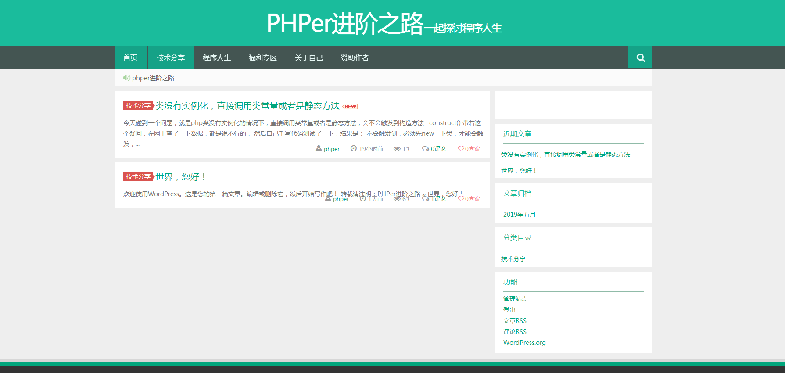Open the 文章RSS feed link
The height and width of the screenshot is (373, 785).
pyautogui.click(x=515, y=321)
